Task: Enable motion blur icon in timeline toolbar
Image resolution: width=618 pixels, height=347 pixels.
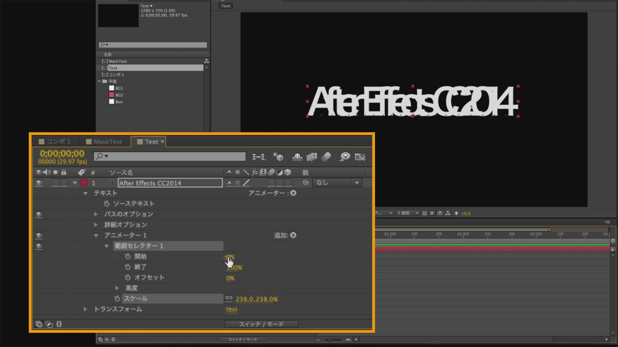Action: (x=326, y=157)
